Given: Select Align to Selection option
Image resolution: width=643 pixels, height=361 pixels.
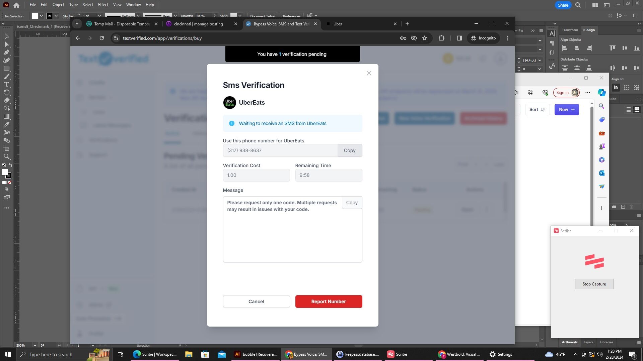Looking at the screenshot, I should coord(626,88).
